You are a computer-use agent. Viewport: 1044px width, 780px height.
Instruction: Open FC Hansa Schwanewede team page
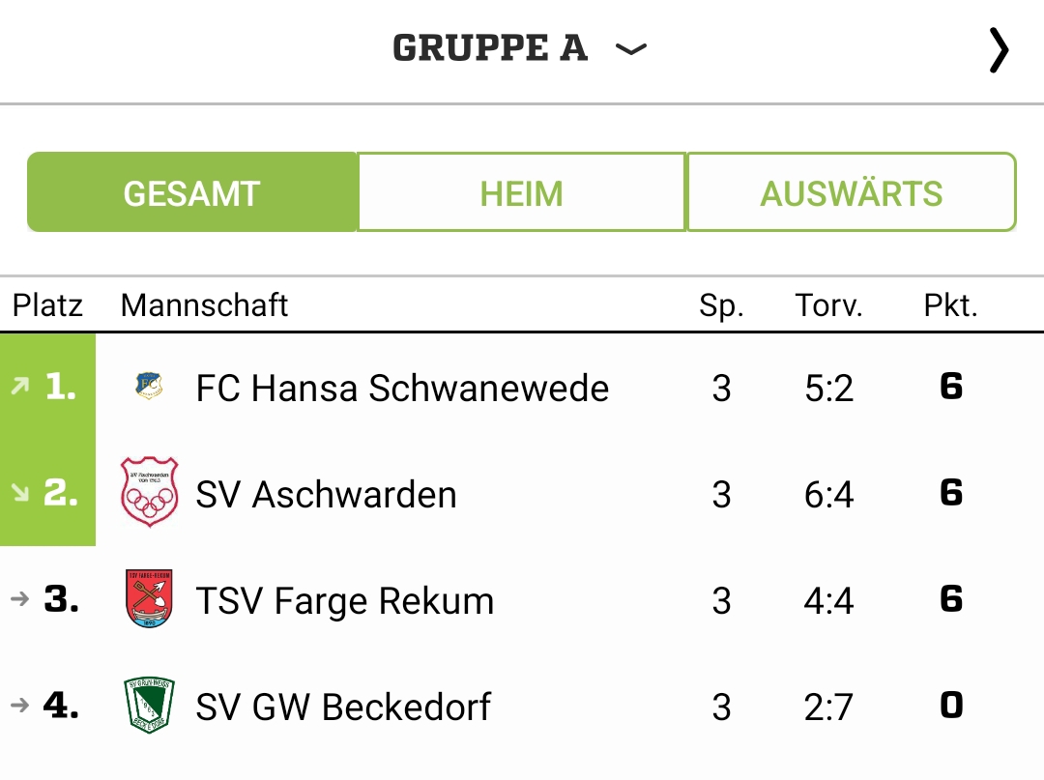tap(402, 388)
